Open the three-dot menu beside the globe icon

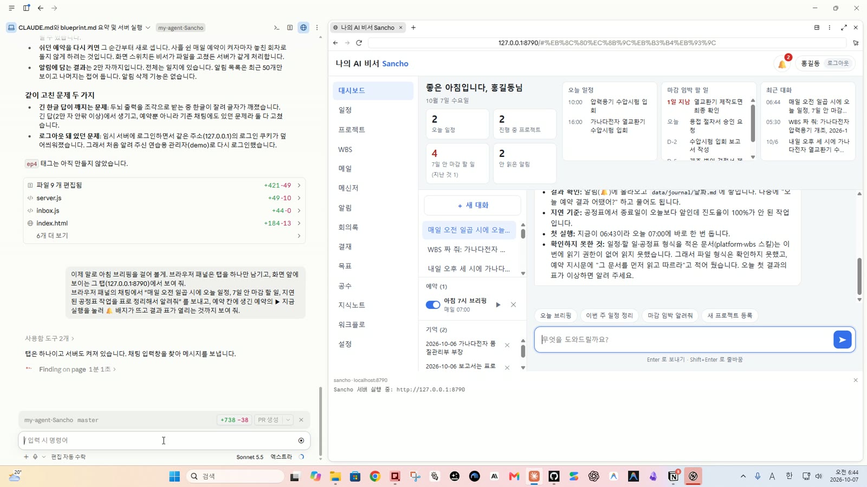point(317,28)
